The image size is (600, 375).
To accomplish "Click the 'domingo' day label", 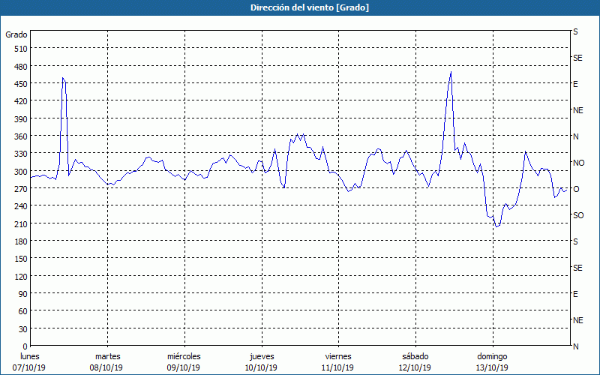I will click(492, 356).
